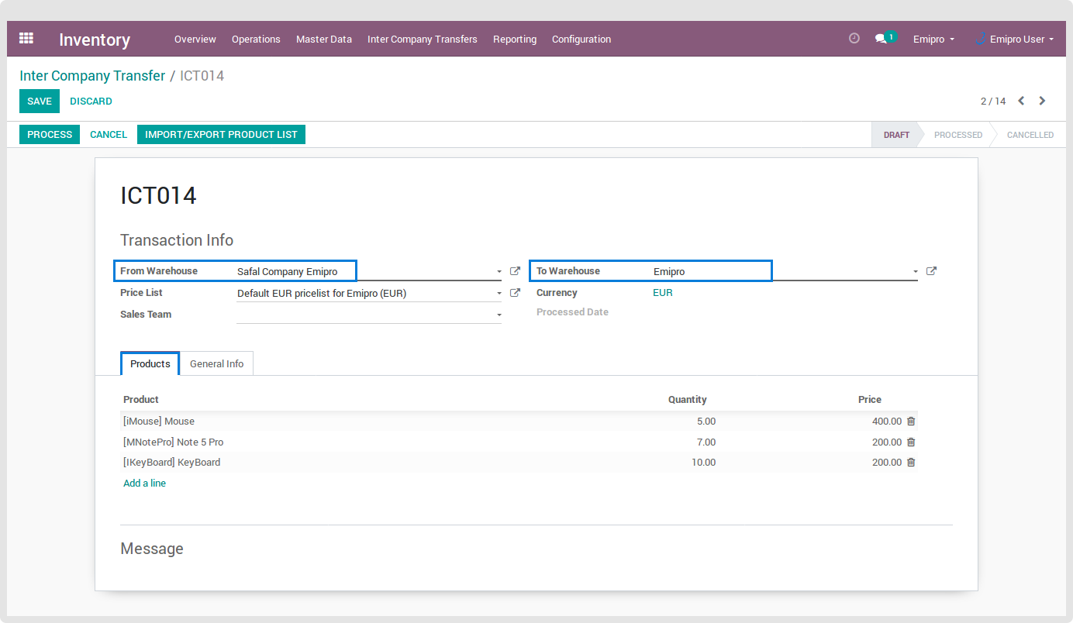Open To Warehouse external link icon
The image size is (1073, 623).
point(931,271)
